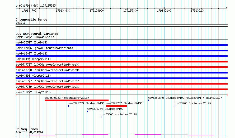Select esv2731272 (Wong2012b) variant label
The height and width of the screenshot is (138, 235).
point(33,92)
